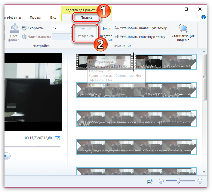Click Установить начальную точку

(141, 28)
